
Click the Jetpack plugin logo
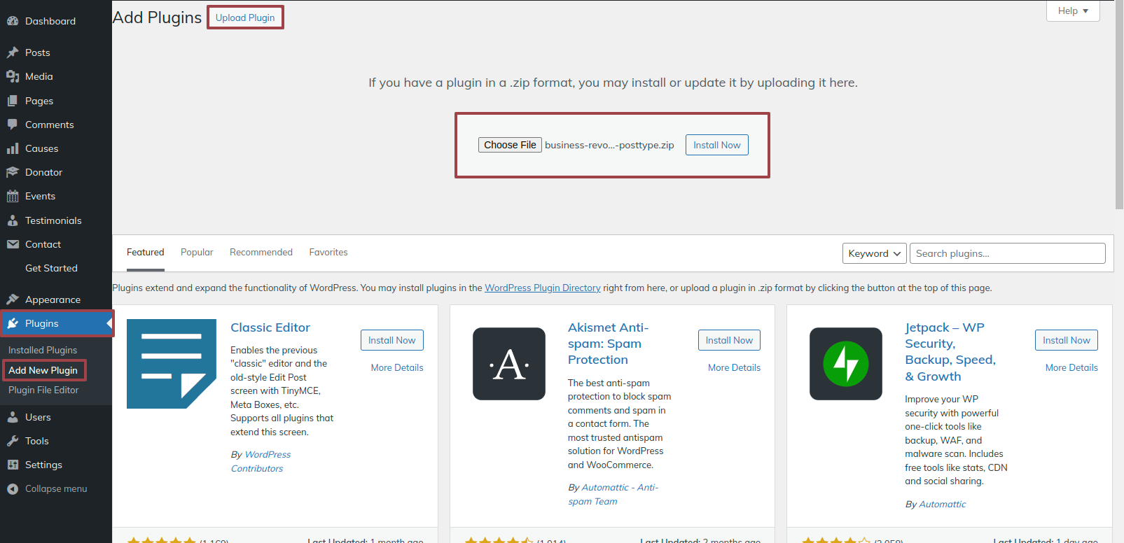point(846,364)
